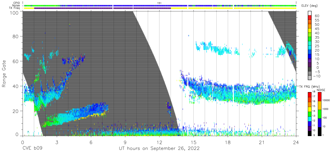Pick the white top segment of ELEV colorbar
Image resolution: width=333 pixels, height=154 pixels.
click(310, 13)
